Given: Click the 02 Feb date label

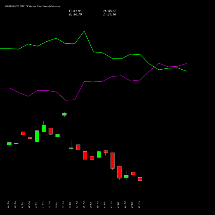Looking at the screenshot, I should (63, 205).
